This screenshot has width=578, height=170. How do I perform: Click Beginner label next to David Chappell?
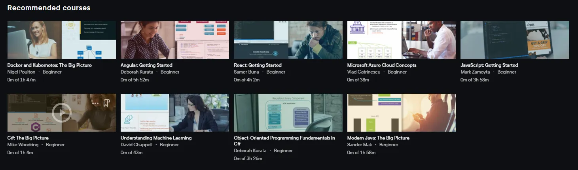pos(169,145)
